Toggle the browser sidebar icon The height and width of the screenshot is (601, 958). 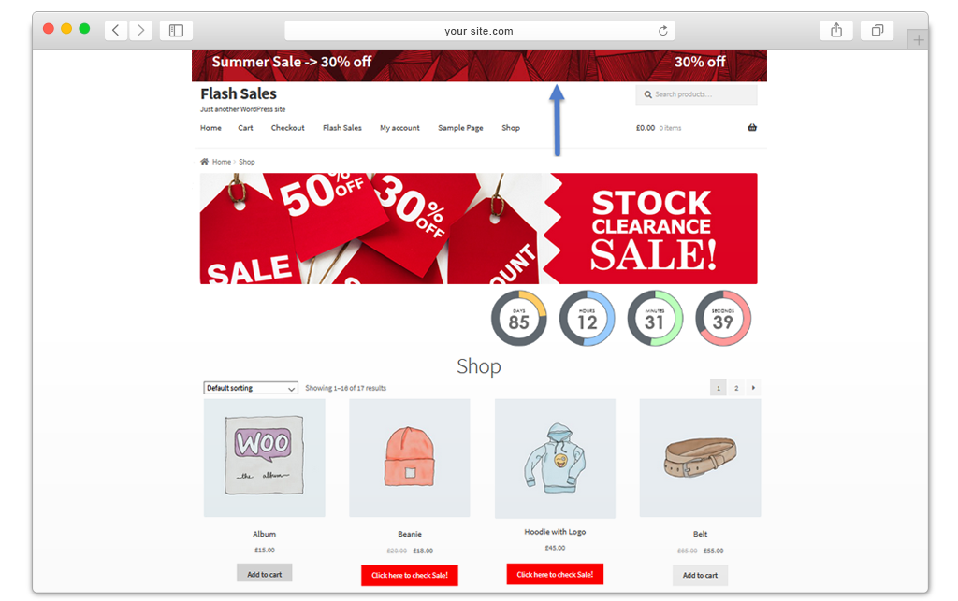click(x=176, y=30)
